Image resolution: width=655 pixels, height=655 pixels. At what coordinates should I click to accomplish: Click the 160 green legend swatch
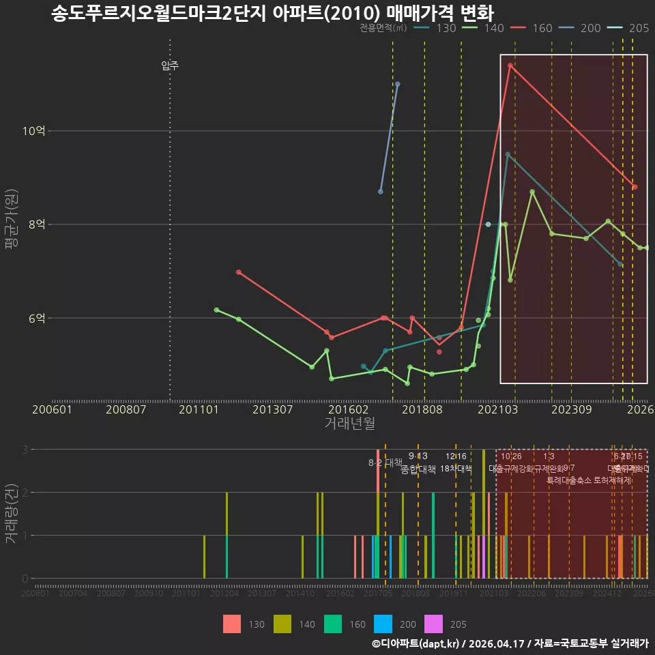(x=333, y=624)
